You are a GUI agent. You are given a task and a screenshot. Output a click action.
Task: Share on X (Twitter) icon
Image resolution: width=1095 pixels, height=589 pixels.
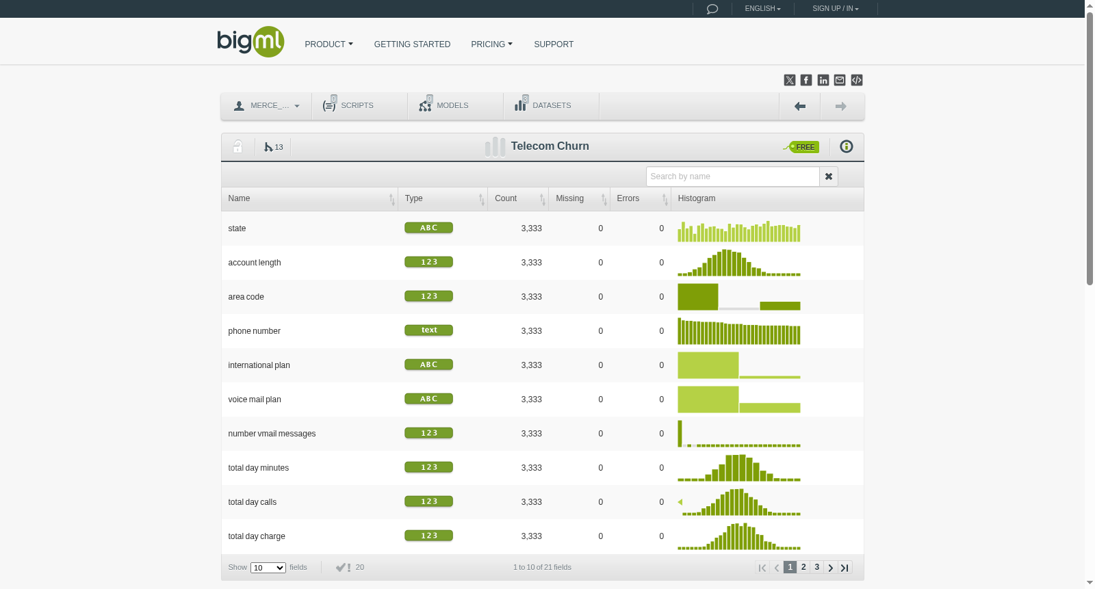(790, 80)
